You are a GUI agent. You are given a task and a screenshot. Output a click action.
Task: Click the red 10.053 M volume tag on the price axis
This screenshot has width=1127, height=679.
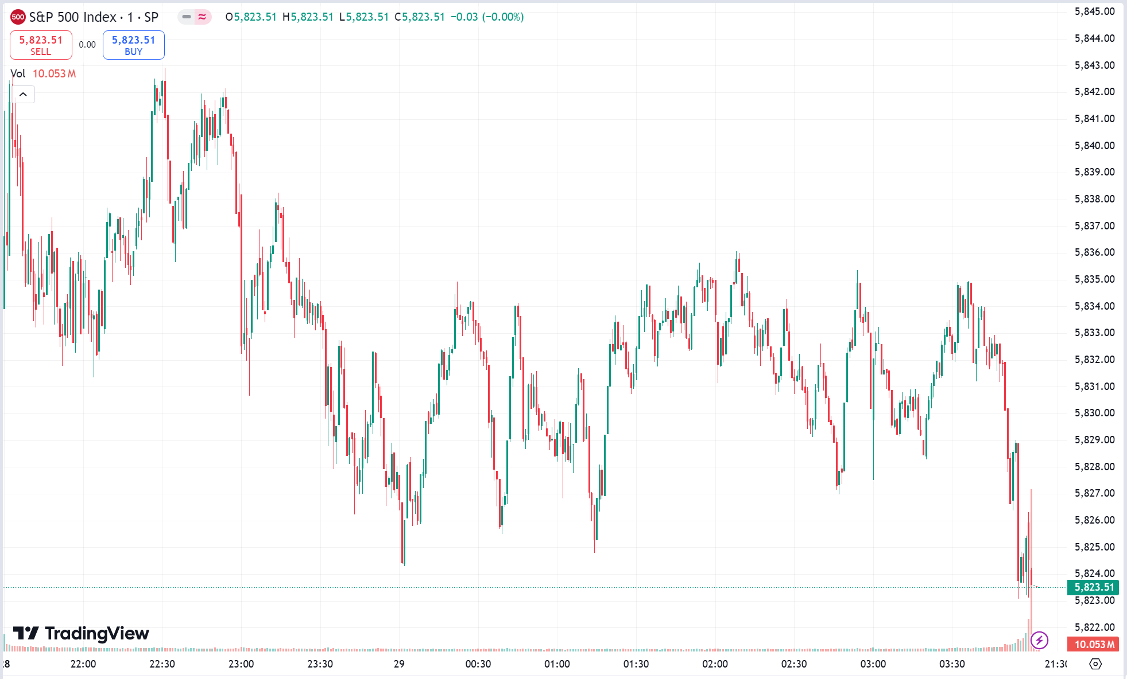point(1093,644)
